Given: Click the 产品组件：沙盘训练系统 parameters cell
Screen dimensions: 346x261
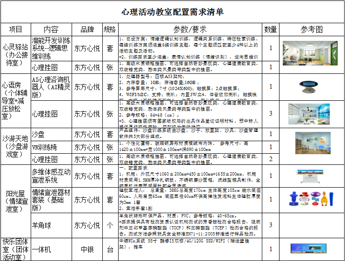Looking at the screenshot, I should [x=190, y=134].
